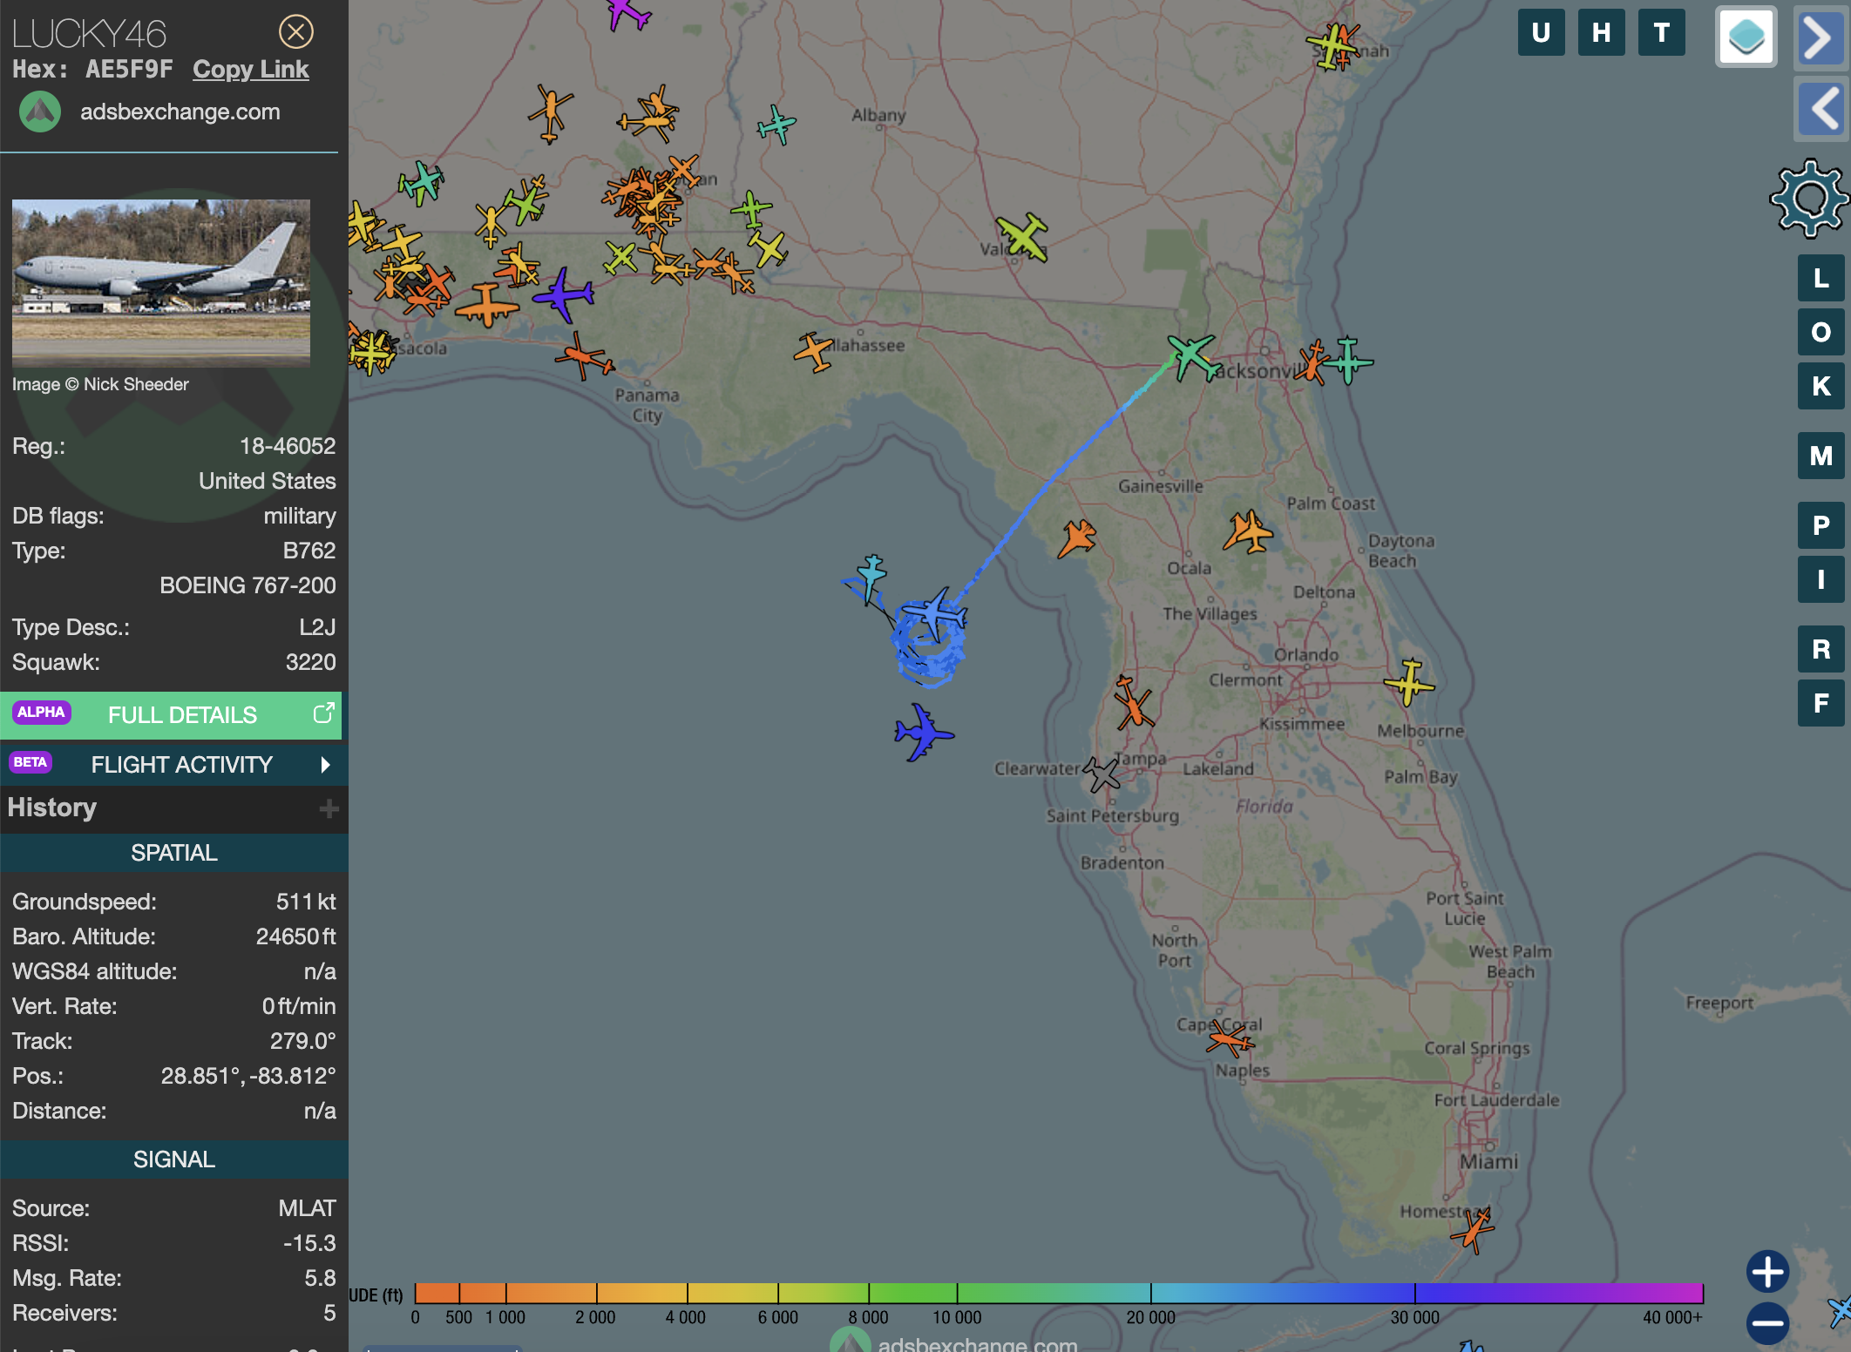
Task: Click the SPATIAL section header
Action: point(173,853)
